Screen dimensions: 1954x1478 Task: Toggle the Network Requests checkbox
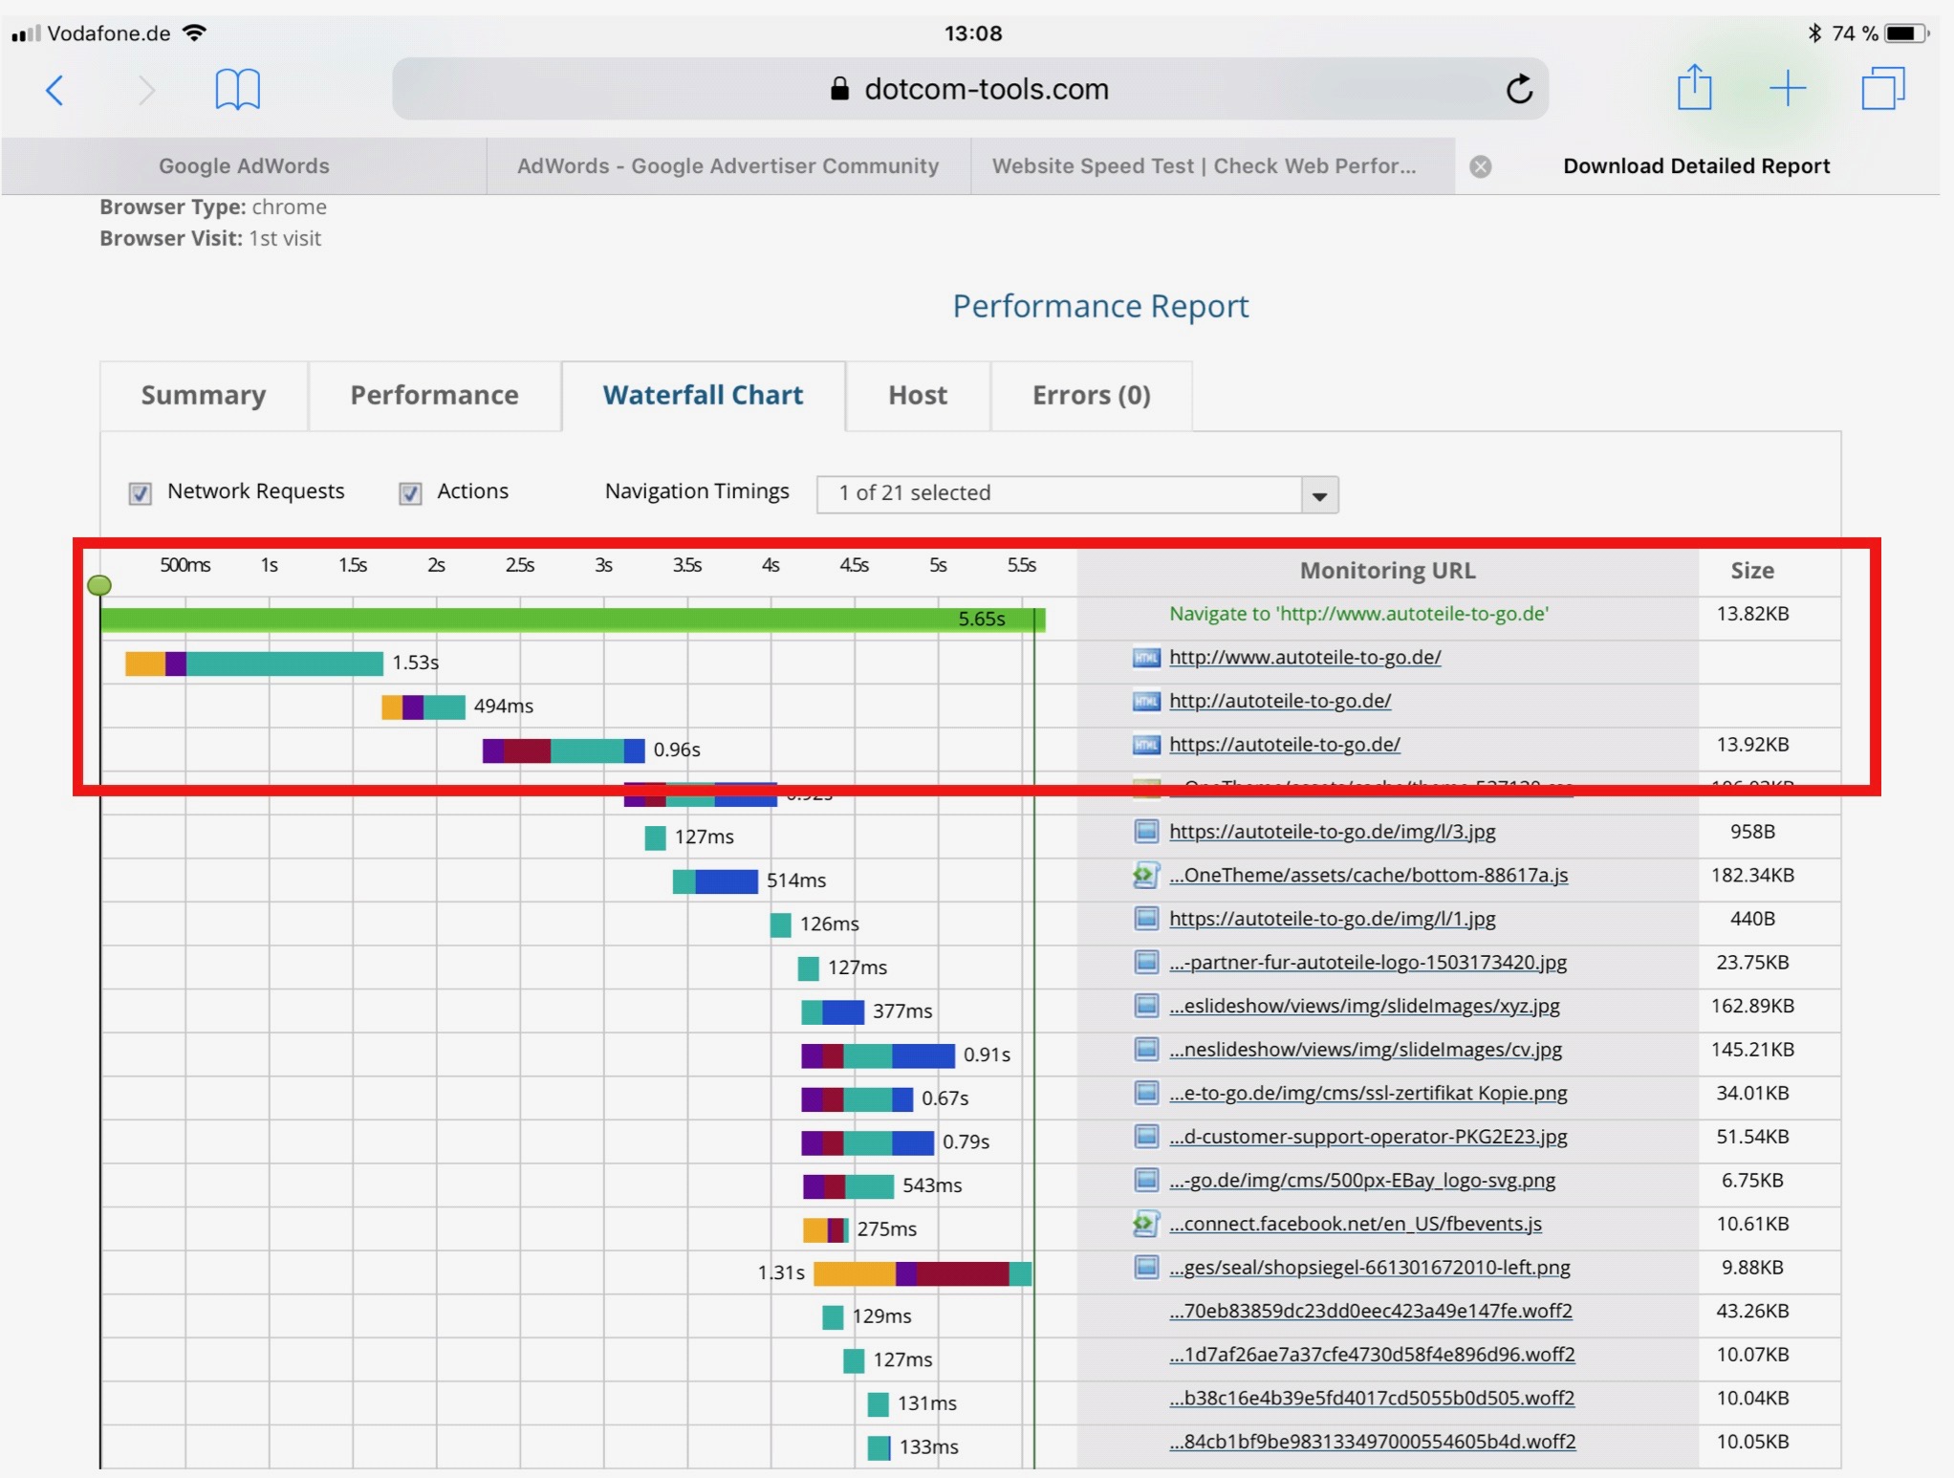[x=140, y=493]
